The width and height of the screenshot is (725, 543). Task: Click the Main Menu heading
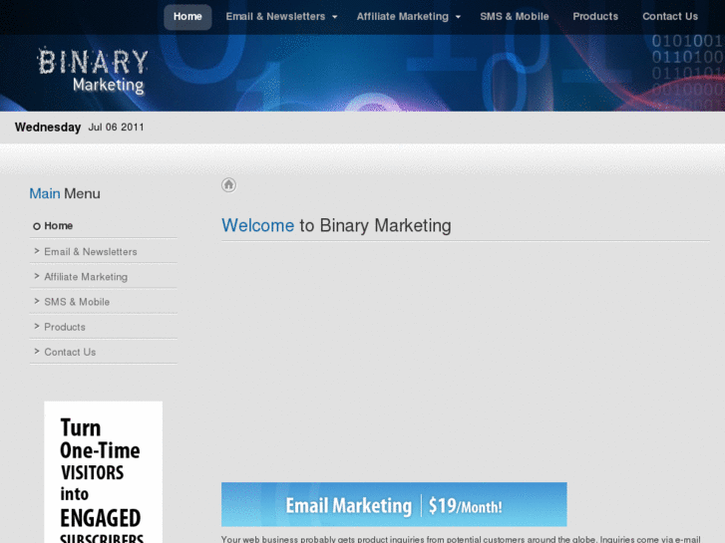click(x=65, y=193)
